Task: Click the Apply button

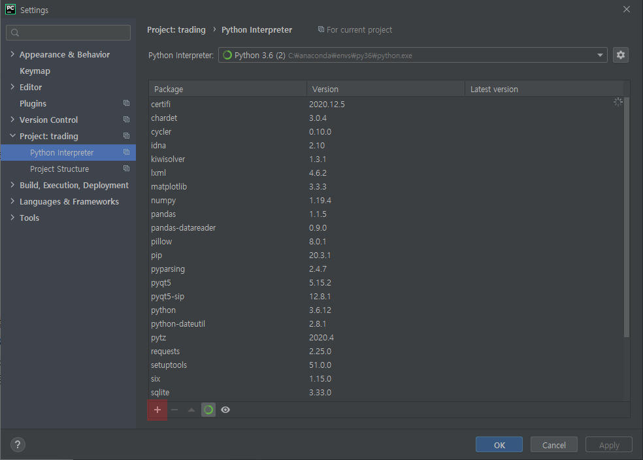Action: [609, 445]
